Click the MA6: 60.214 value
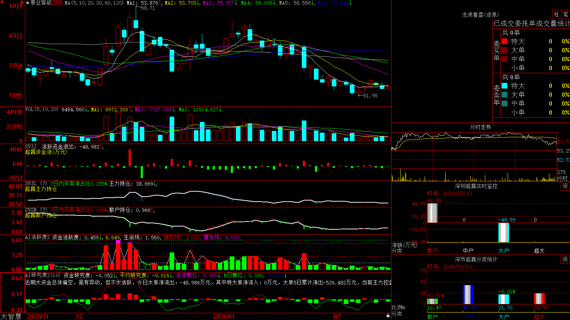Image resolution: width=570 pixels, height=320 pixels. [x=333, y=3]
